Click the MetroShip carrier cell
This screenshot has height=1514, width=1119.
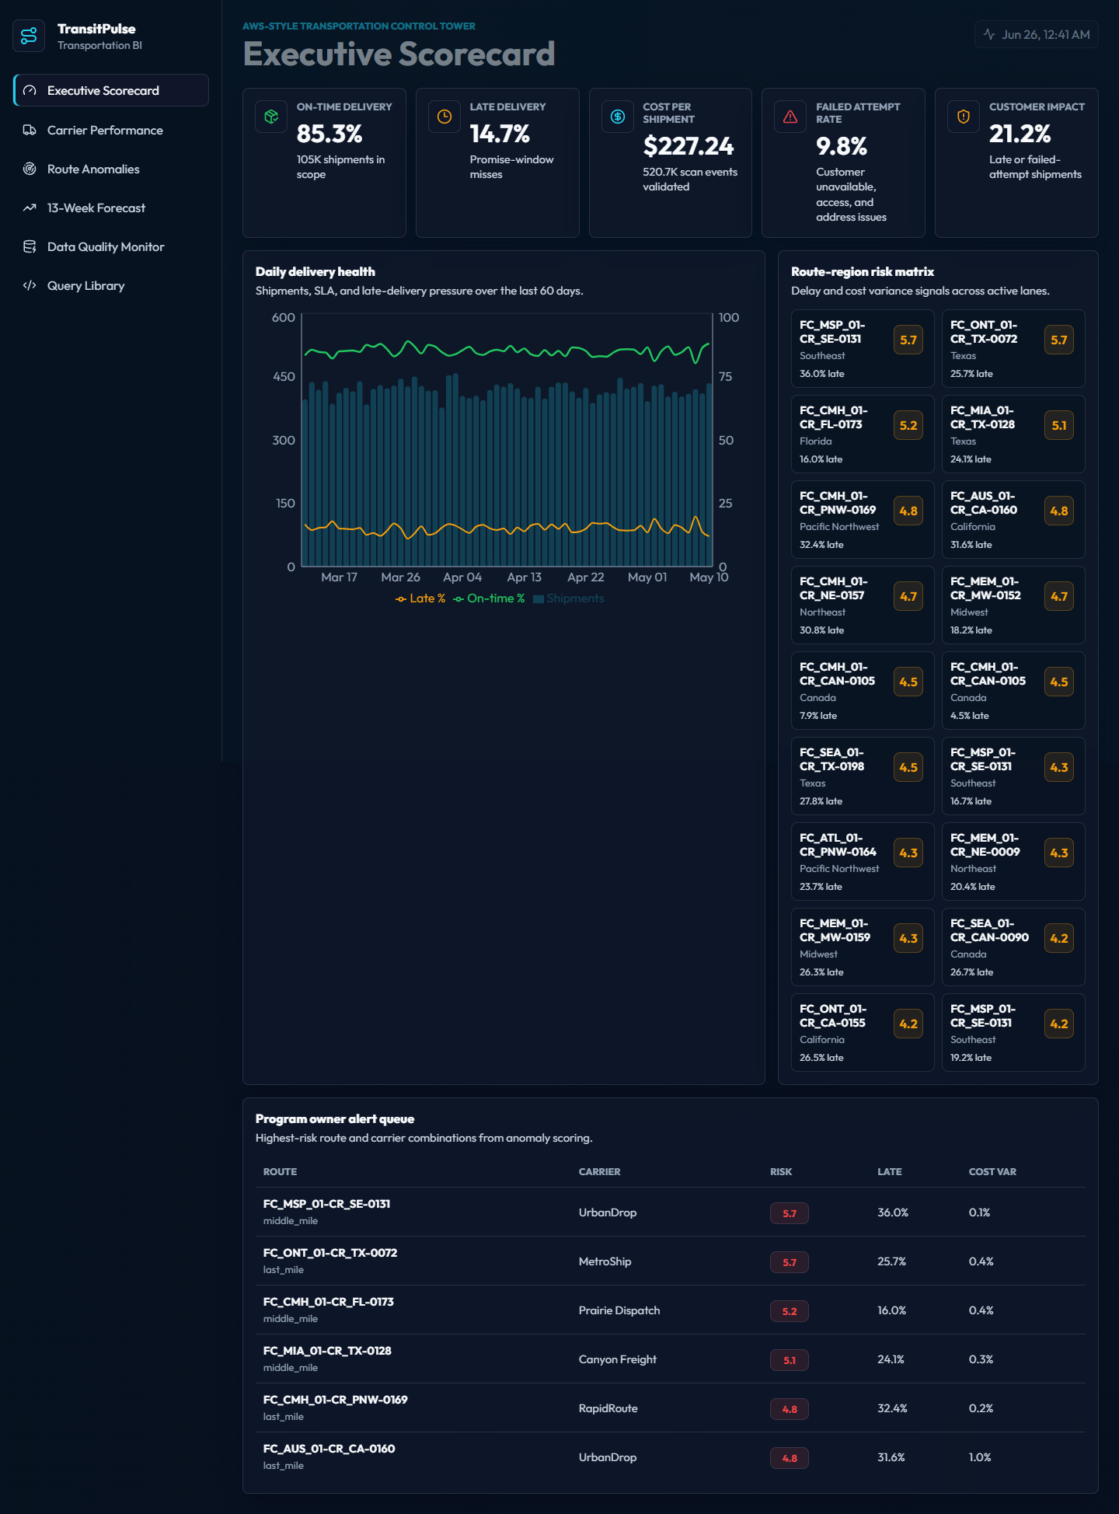605,1261
